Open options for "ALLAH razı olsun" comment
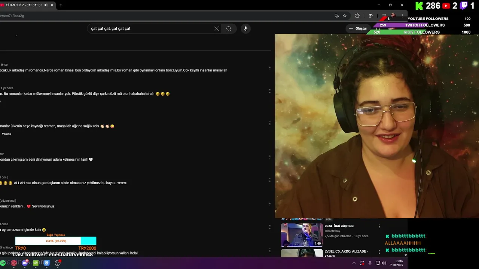This screenshot has height=269, width=479. tap(270, 180)
